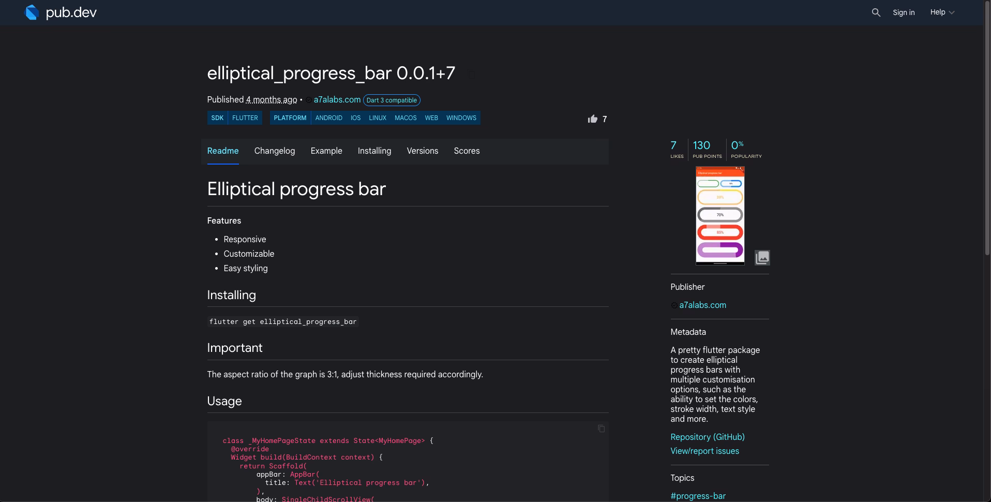This screenshot has height=502, width=991.
Task: Click the Easy styling feature bullet
Action: coord(246,269)
